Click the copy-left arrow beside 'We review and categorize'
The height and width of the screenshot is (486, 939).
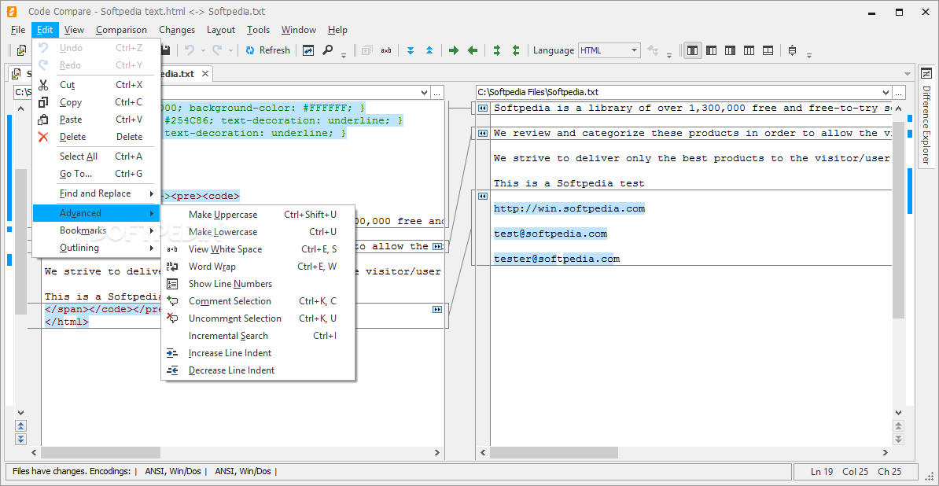tap(482, 134)
